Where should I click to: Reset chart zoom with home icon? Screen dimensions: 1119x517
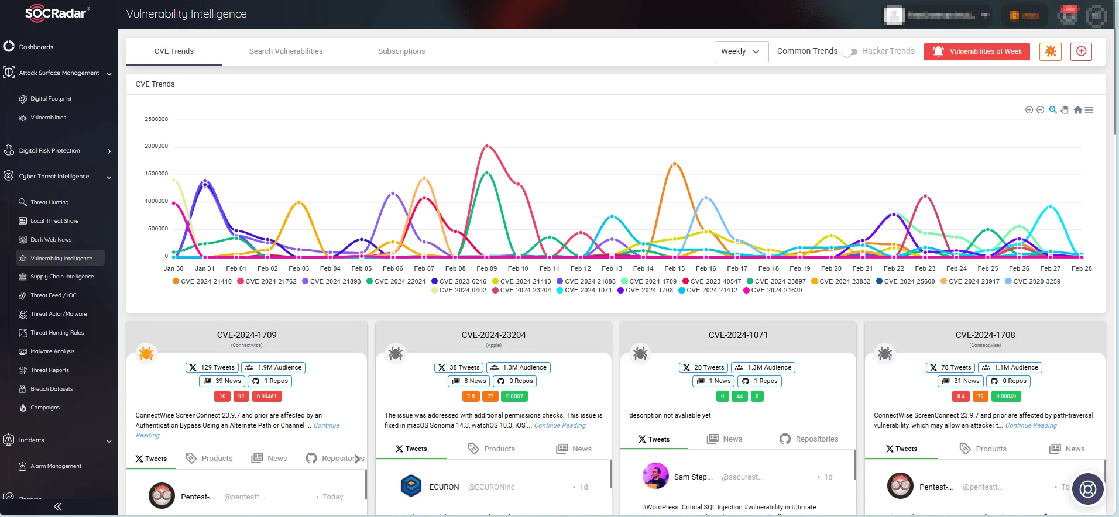1077,110
